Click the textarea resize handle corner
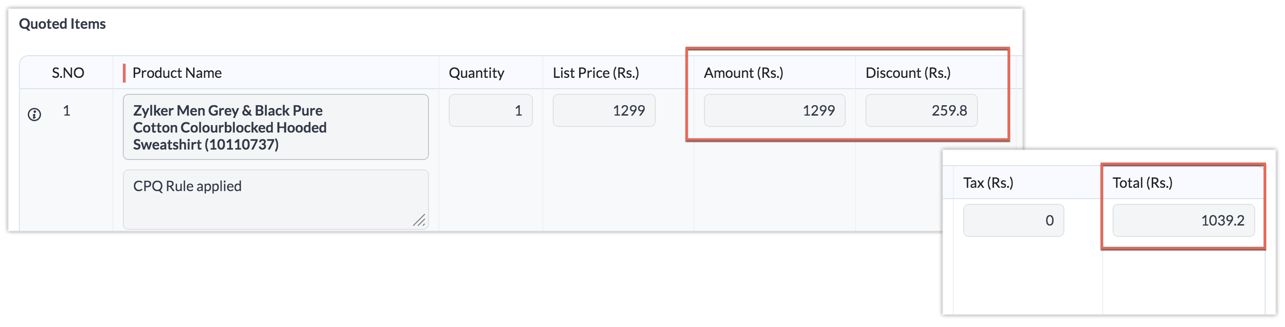 tap(419, 220)
